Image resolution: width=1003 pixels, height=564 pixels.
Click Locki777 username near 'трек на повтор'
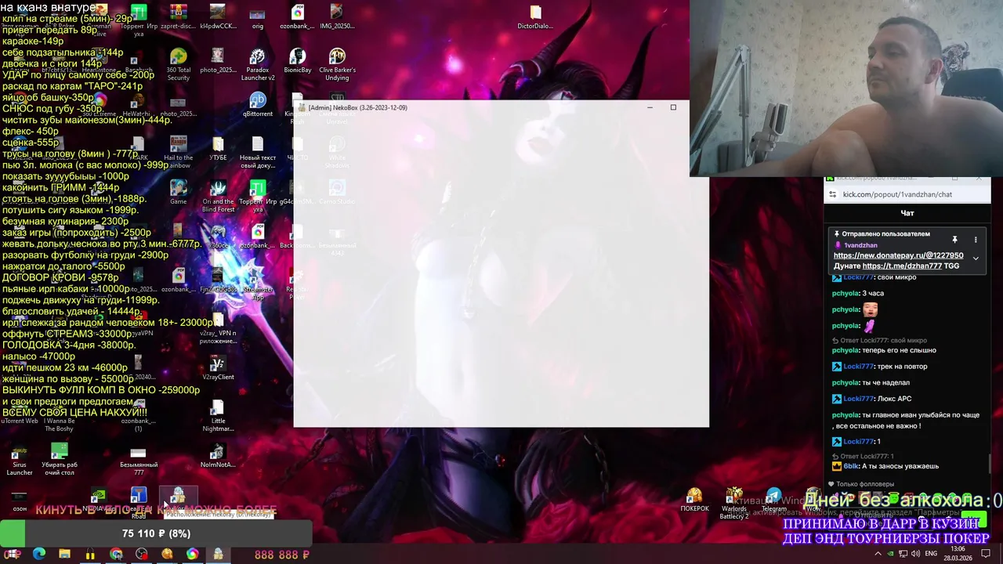tap(858, 367)
